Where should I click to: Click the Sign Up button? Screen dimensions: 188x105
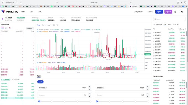[x=168, y=12]
